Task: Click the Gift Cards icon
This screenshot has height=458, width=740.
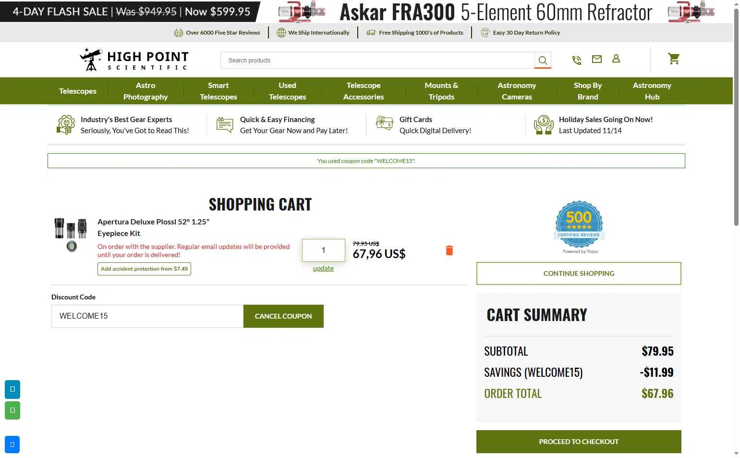Action: click(384, 123)
